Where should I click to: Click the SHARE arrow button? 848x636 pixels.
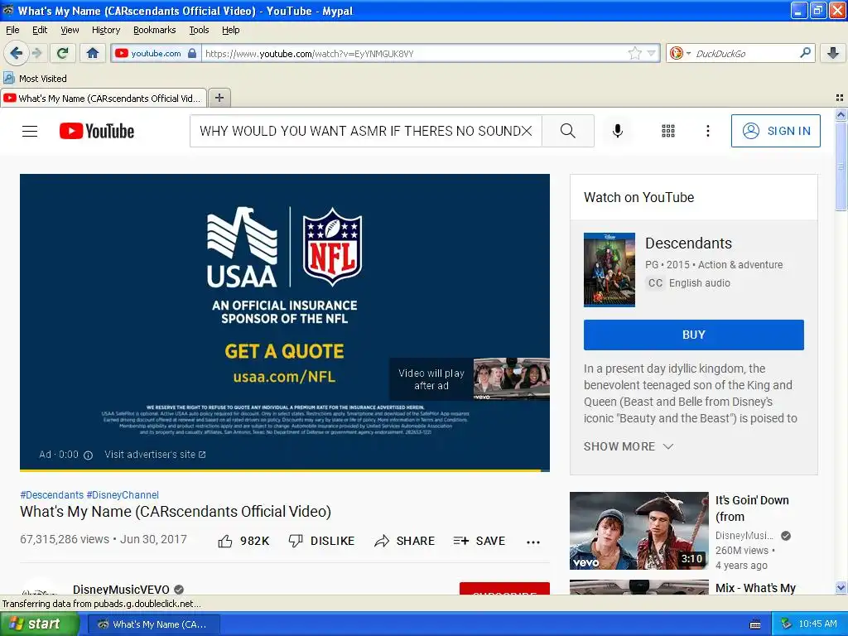pos(404,541)
